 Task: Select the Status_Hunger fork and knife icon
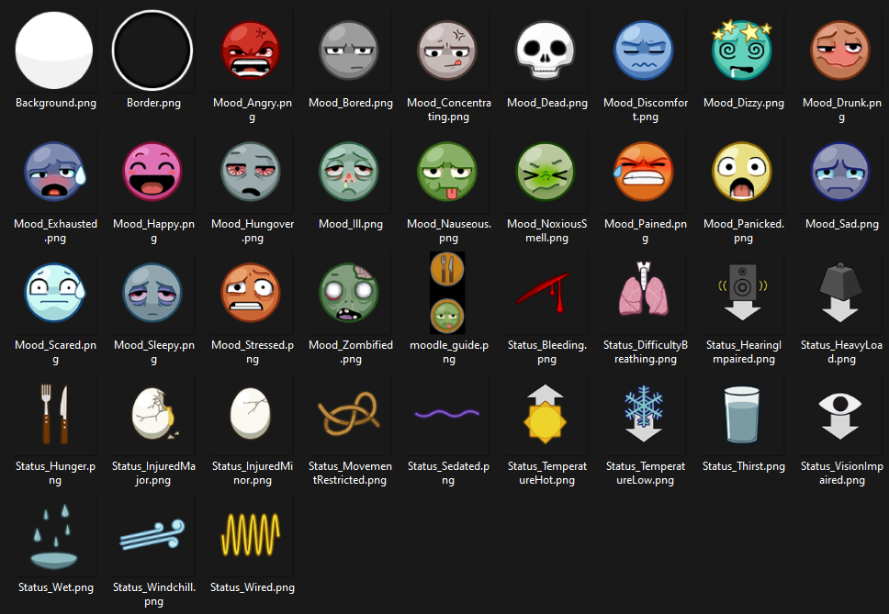click(x=54, y=414)
